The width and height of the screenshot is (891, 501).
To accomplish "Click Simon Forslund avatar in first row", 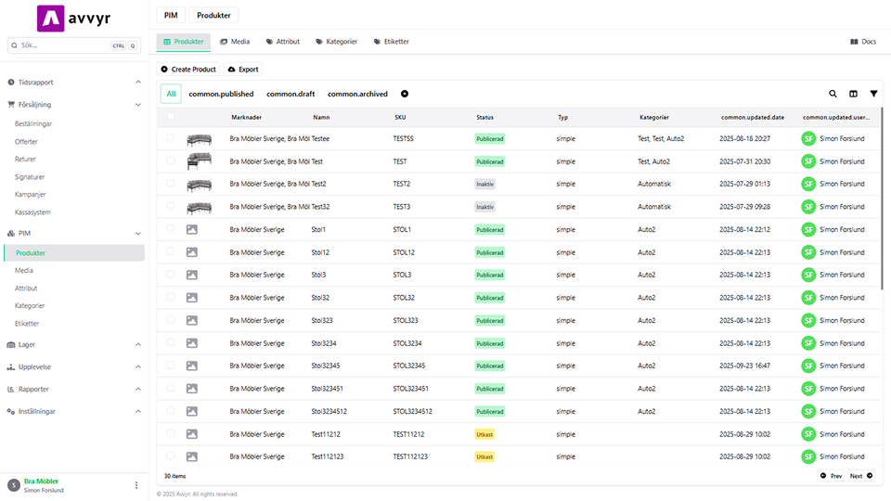I will (808, 138).
